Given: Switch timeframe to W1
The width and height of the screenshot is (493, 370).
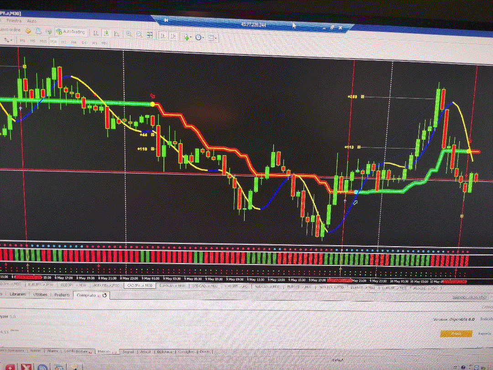Looking at the screenshot, I should [94, 42].
